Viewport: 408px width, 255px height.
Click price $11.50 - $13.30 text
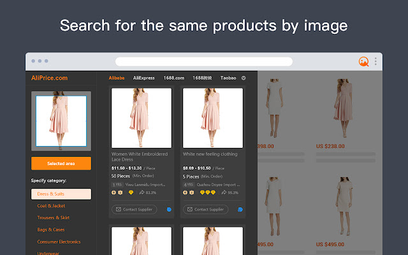126,168
